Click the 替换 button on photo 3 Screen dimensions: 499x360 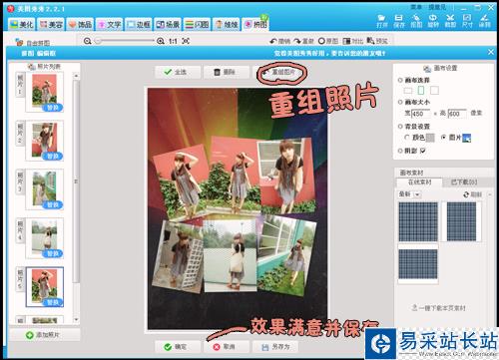click(53, 204)
